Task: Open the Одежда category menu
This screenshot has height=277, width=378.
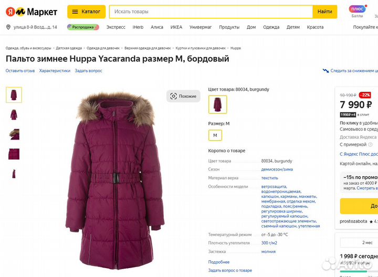Action: coord(271,27)
